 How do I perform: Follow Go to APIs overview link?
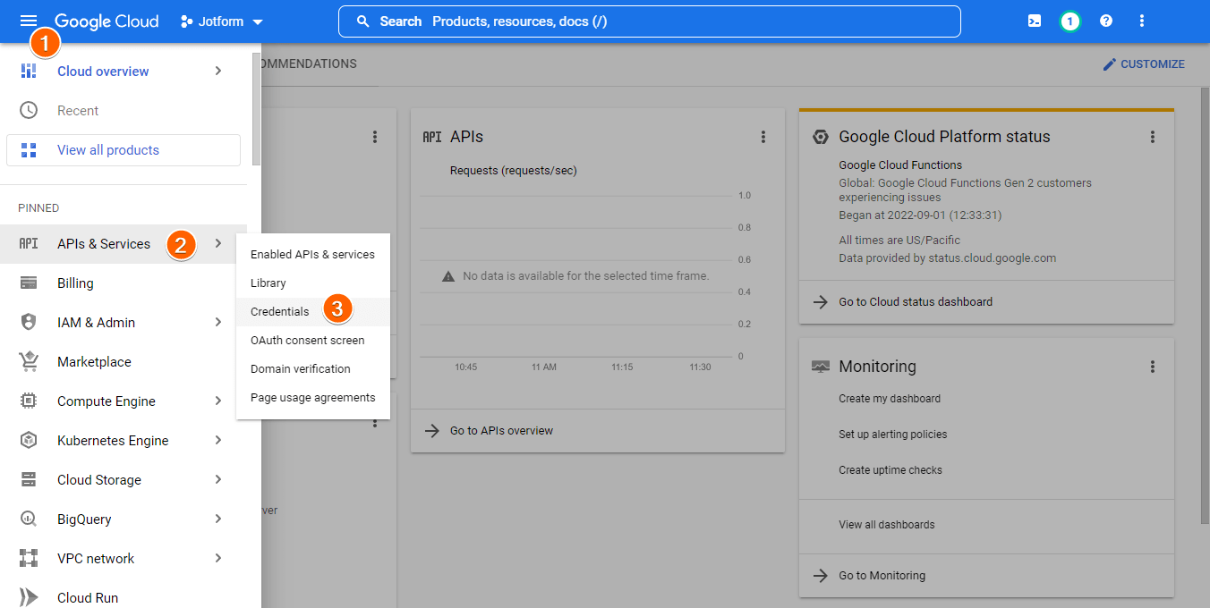point(501,431)
